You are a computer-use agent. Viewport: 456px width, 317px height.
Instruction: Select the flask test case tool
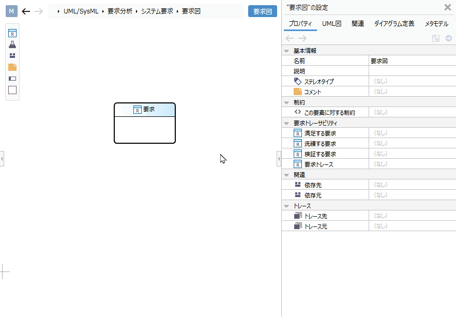(12, 44)
